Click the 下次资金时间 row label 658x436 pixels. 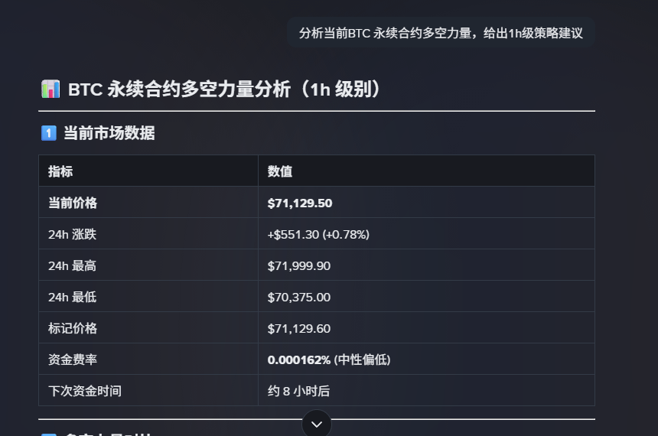tap(85, 391)
